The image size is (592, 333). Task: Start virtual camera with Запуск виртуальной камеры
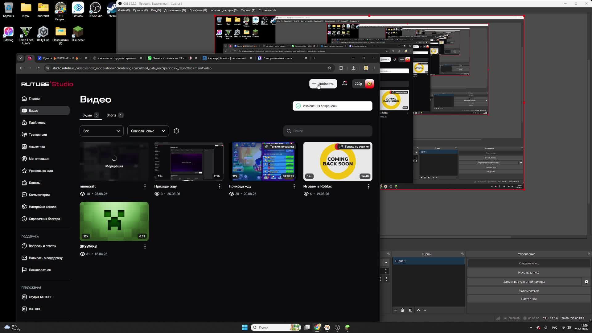pos(524,282)
